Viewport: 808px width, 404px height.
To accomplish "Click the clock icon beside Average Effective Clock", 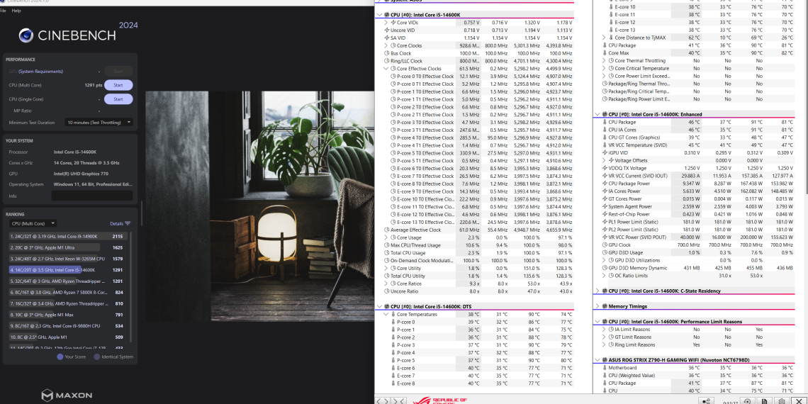I will click(387, 230).
